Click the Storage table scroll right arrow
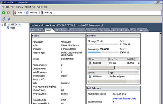Viewport: 163px width, 104px height. [x=138, y=68]
